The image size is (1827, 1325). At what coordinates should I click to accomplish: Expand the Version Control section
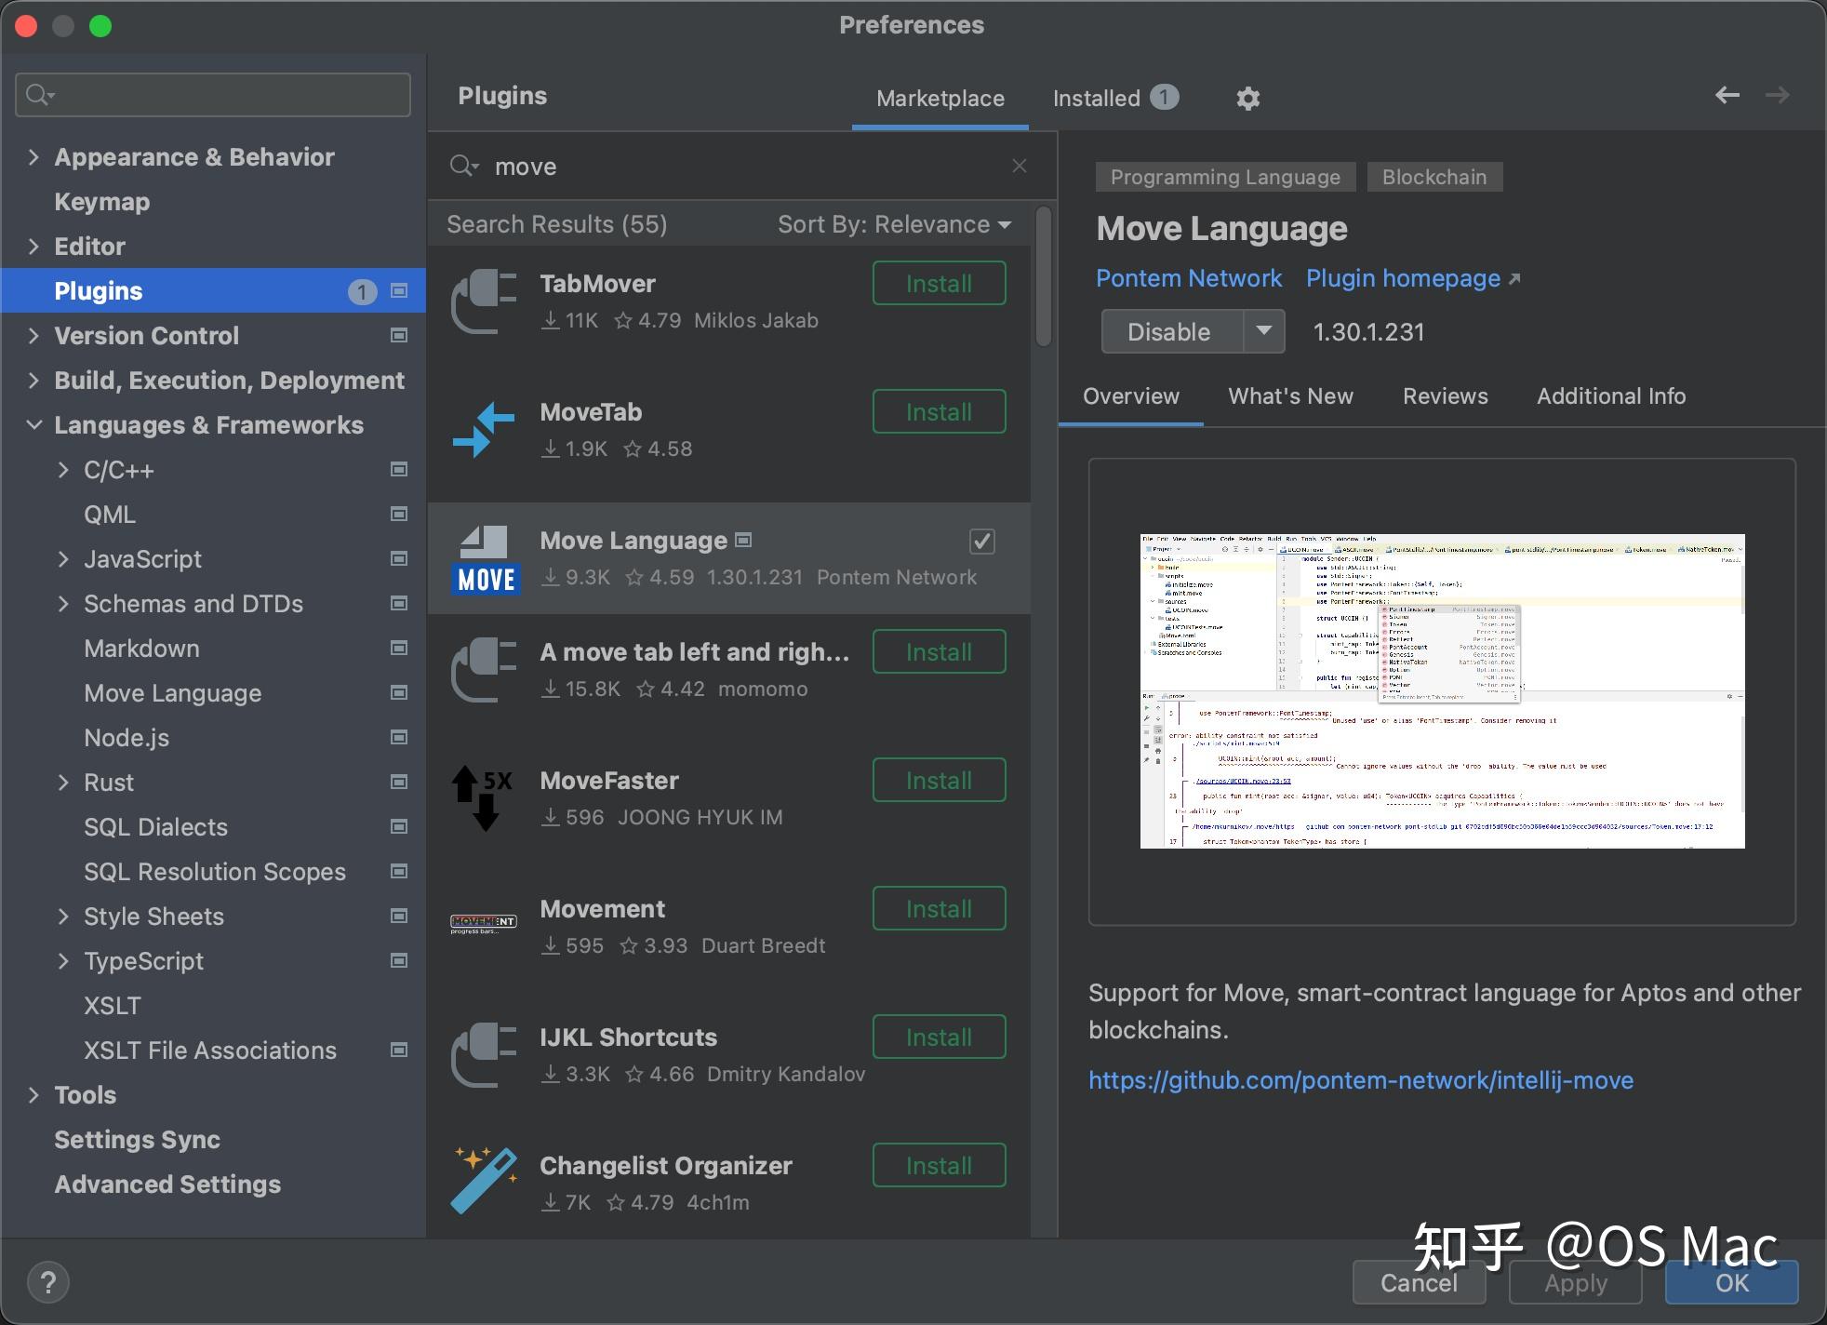[33, 335]
